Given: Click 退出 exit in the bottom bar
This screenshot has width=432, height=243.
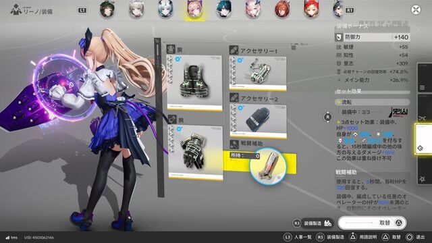Looking at the screenshot, I should [420, 237].
